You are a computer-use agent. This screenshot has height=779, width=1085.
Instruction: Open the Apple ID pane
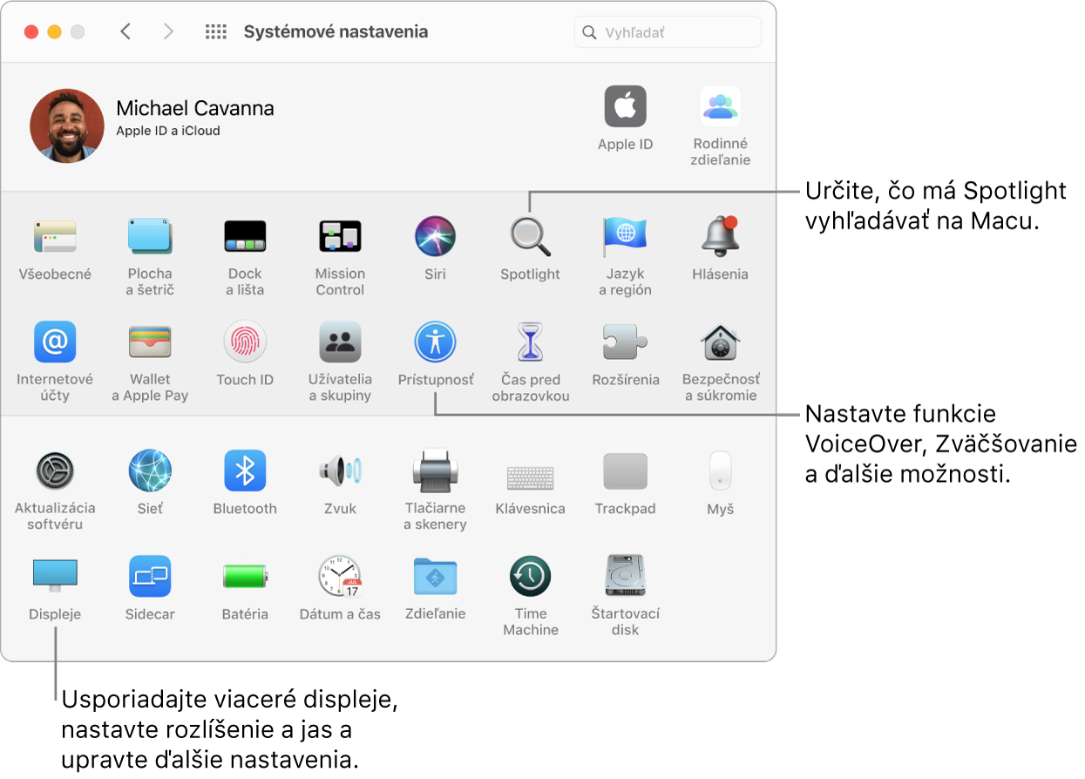coord(625,107)
